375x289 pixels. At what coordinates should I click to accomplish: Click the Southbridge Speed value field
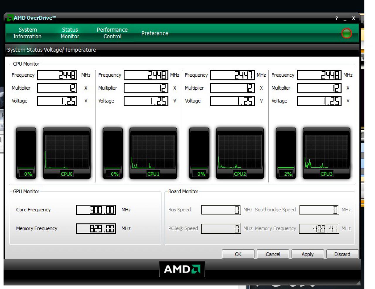coord(319,210)
